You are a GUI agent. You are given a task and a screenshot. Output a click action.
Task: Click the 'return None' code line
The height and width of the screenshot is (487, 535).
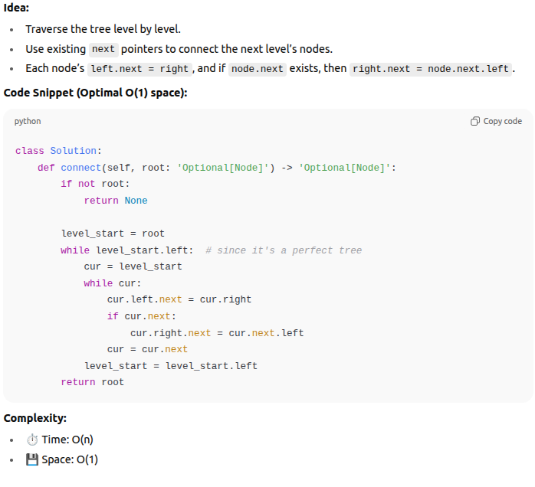(116, 201)
